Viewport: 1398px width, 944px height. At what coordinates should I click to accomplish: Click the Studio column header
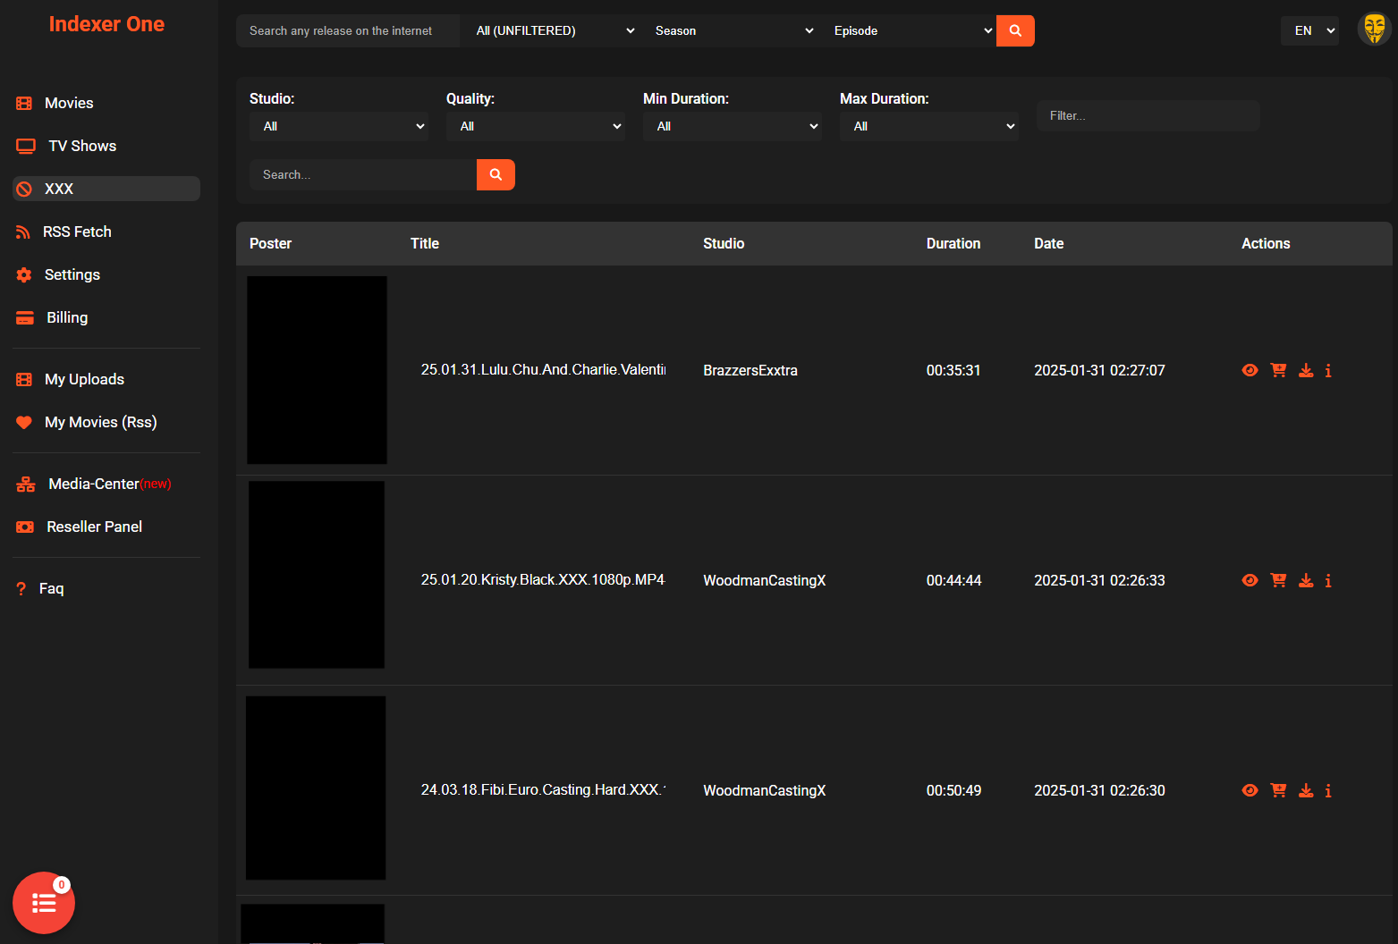[x=724, y=243]
